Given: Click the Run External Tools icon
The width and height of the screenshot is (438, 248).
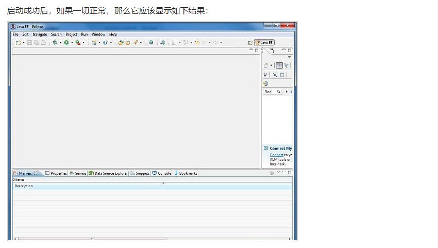Looking at the screenshot, I should (x=78, y=42).
